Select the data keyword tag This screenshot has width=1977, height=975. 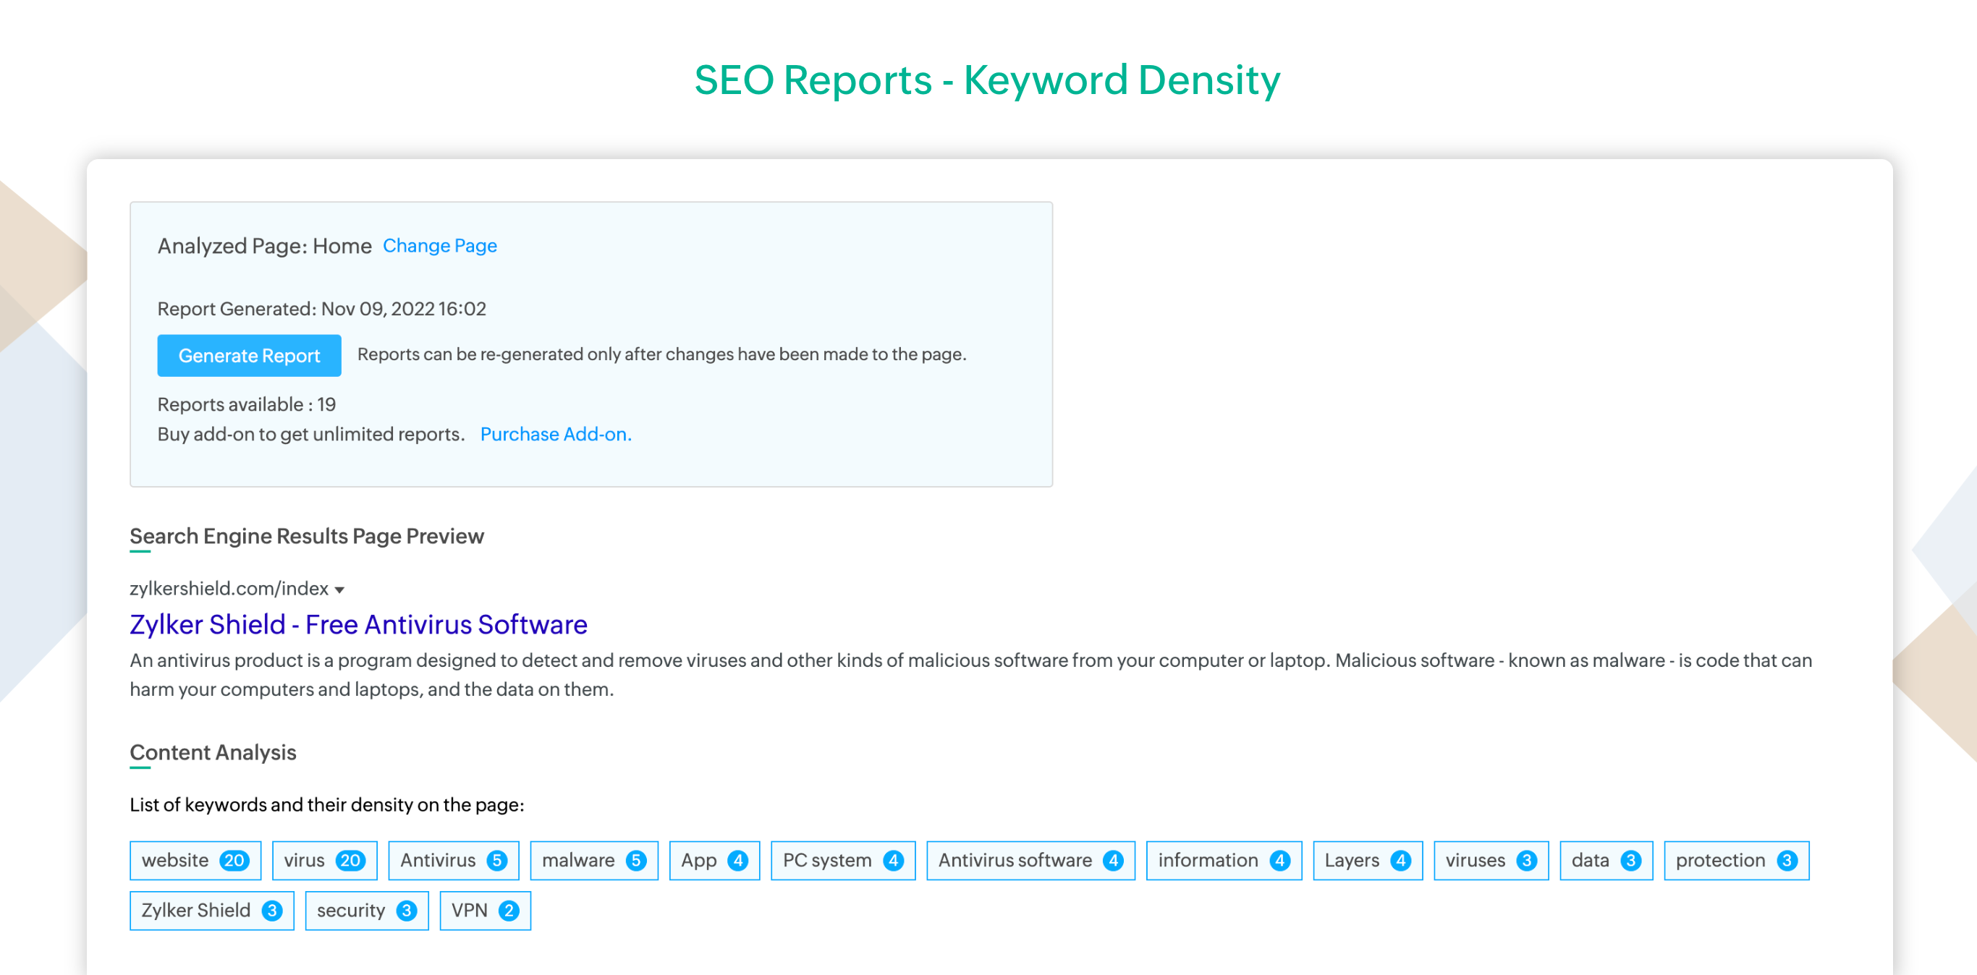click(1606, 860)
